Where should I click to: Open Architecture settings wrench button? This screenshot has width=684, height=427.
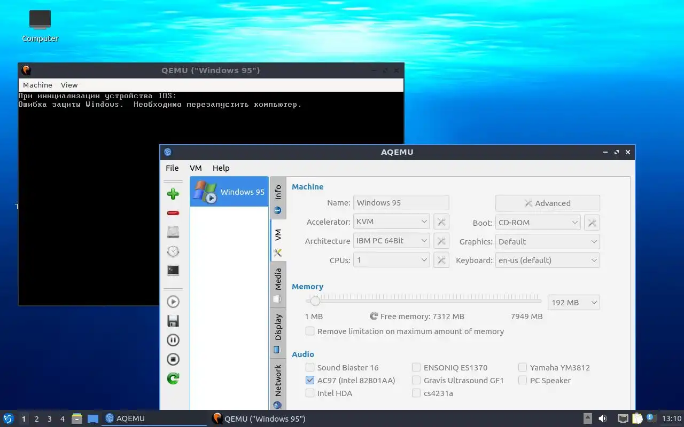[x=441, y=241]
